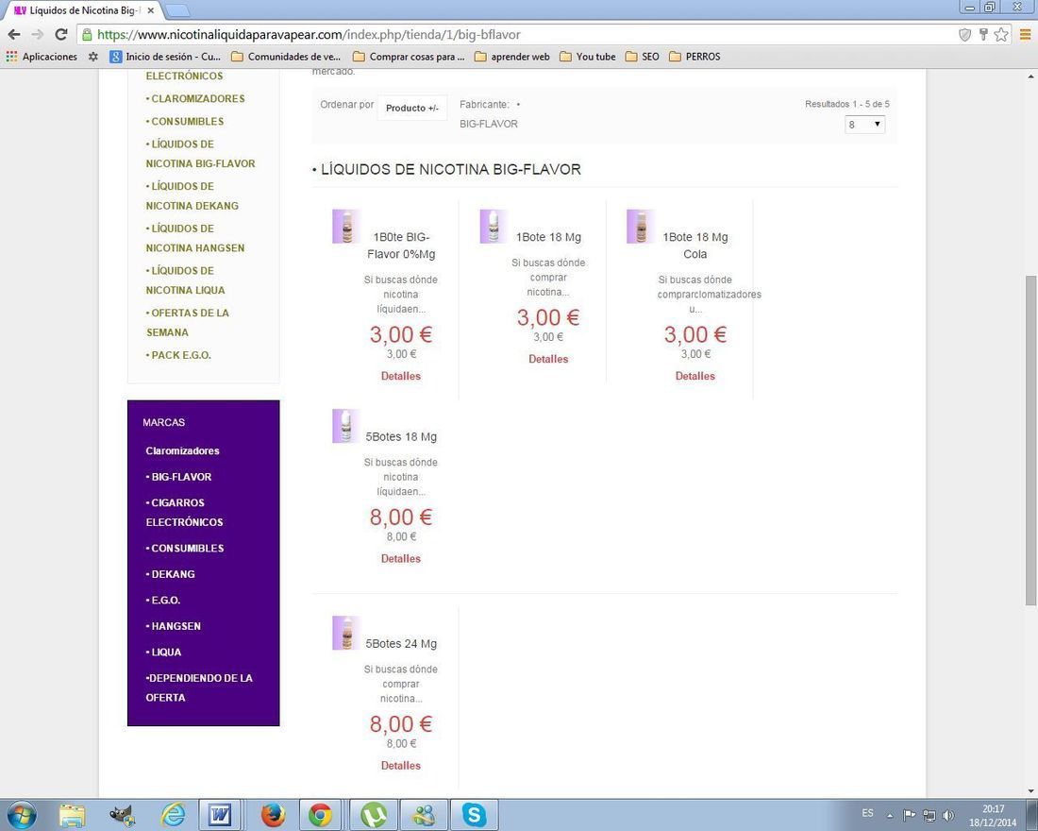
Task: Click the Producto +/- sort button
Action: [412, 108]
